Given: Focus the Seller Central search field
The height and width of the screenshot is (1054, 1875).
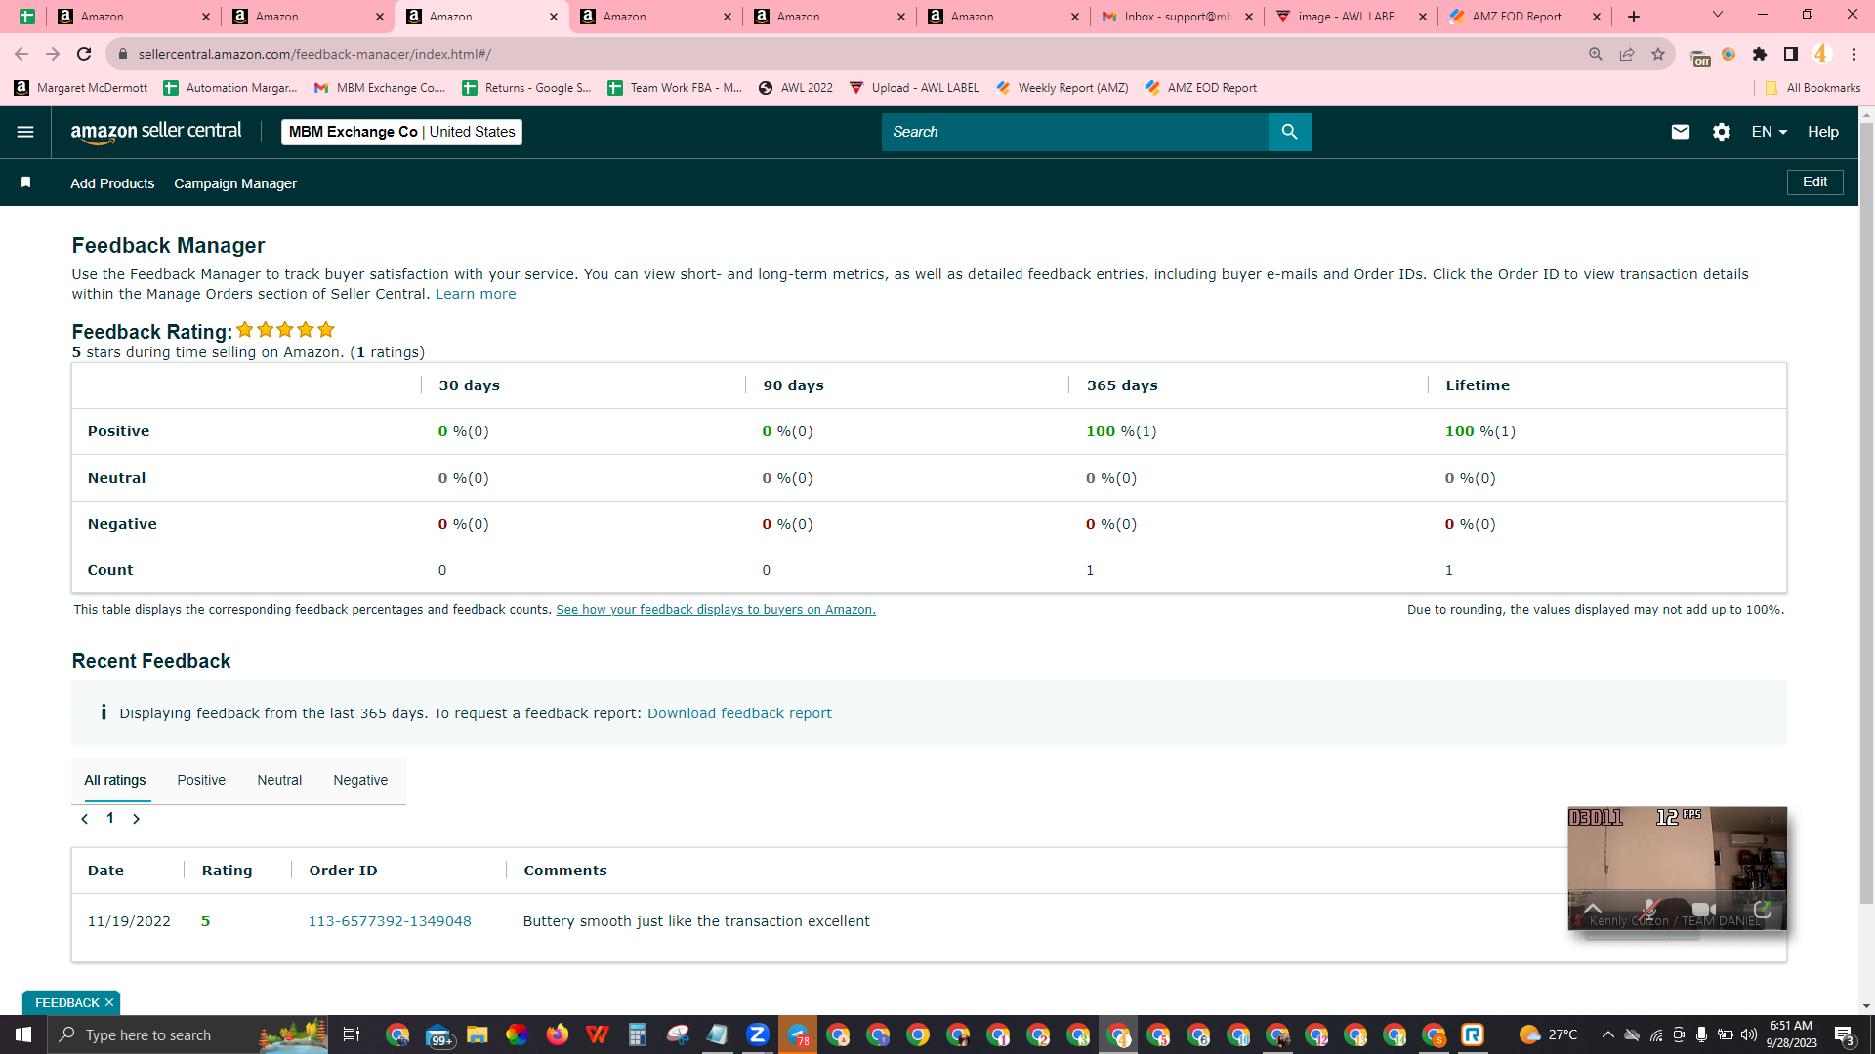Looking at the screenshot, I should coord(1074,132).
